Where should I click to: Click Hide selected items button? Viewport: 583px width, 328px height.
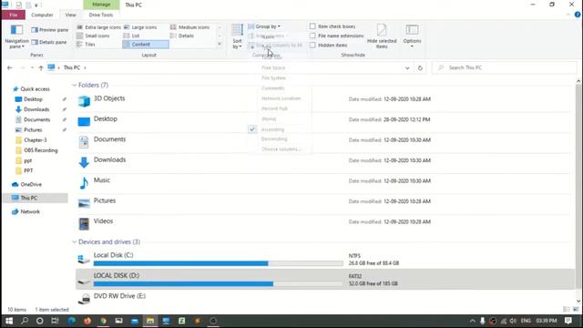(382, 36)
